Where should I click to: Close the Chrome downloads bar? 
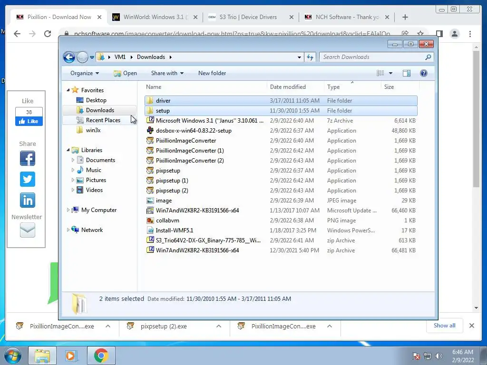tap(471, 326)
